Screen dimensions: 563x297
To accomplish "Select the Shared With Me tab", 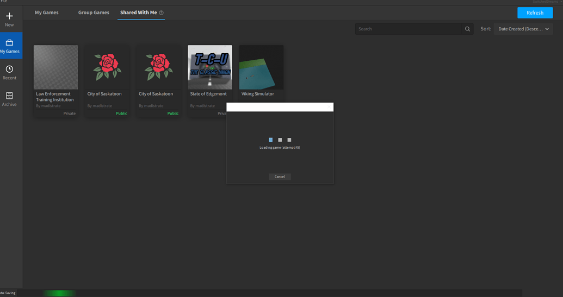I will click(139, 12).
